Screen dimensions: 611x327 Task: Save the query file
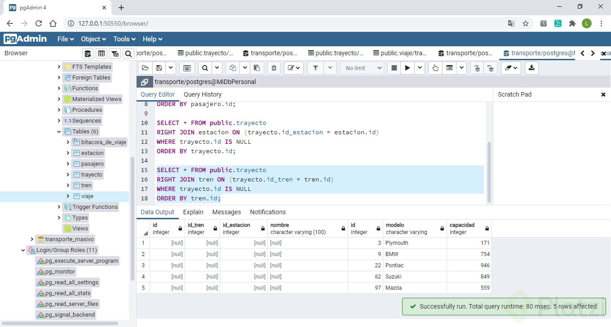pyautogui.click(x=159, y=68)
